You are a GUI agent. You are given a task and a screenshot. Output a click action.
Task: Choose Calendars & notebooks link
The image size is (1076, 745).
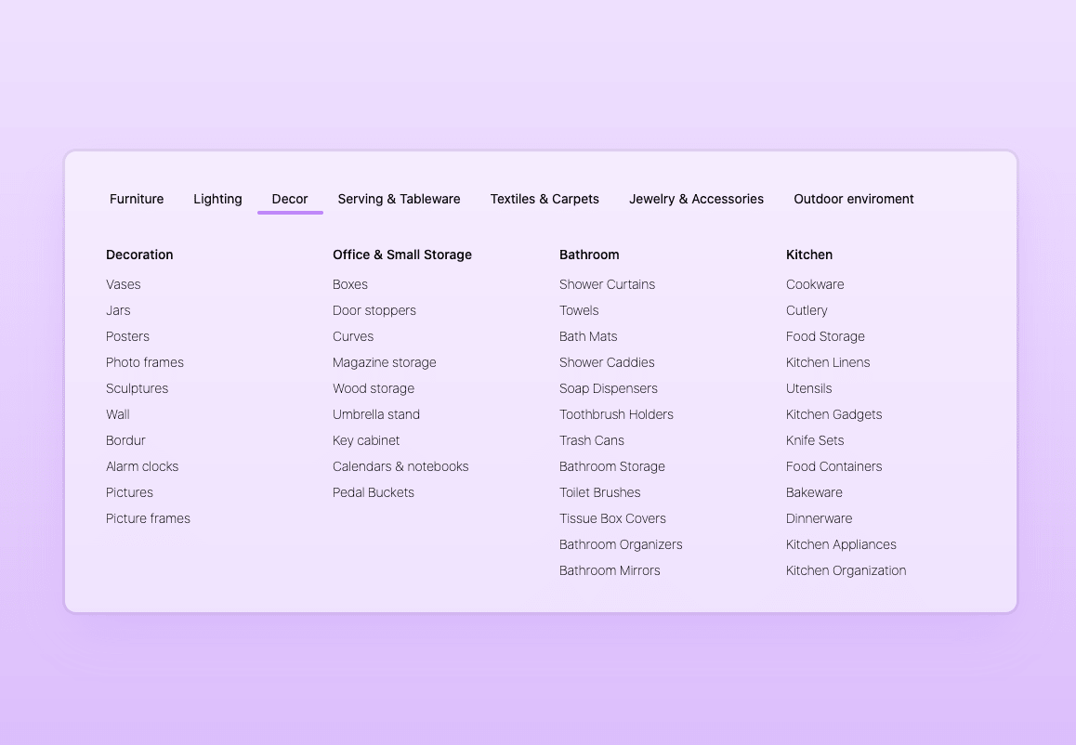pos(400,466)
